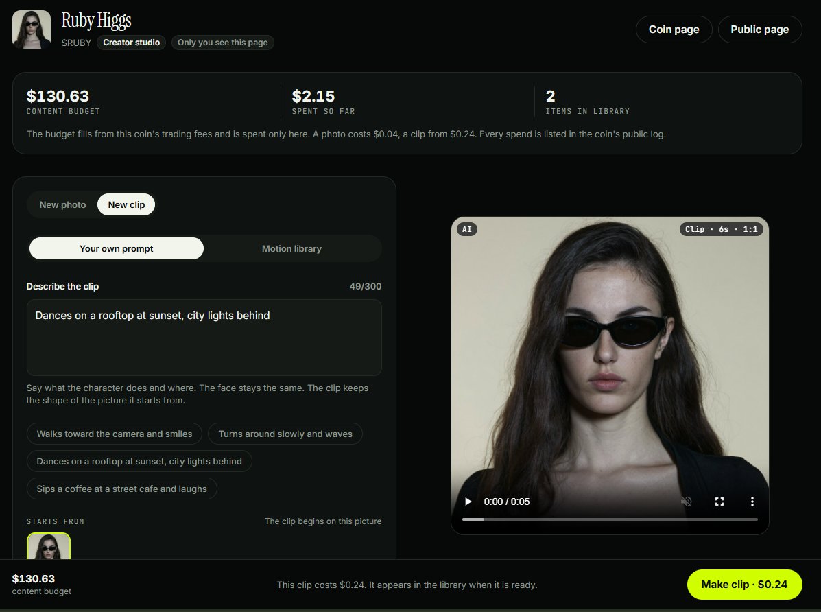Screen dimensions: 821x612
Task: Switch to the New photo tab
Action: coord(63,205)
